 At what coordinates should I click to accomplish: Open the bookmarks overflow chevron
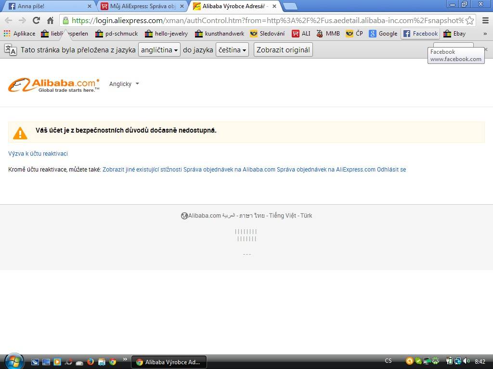pos(485,34)
